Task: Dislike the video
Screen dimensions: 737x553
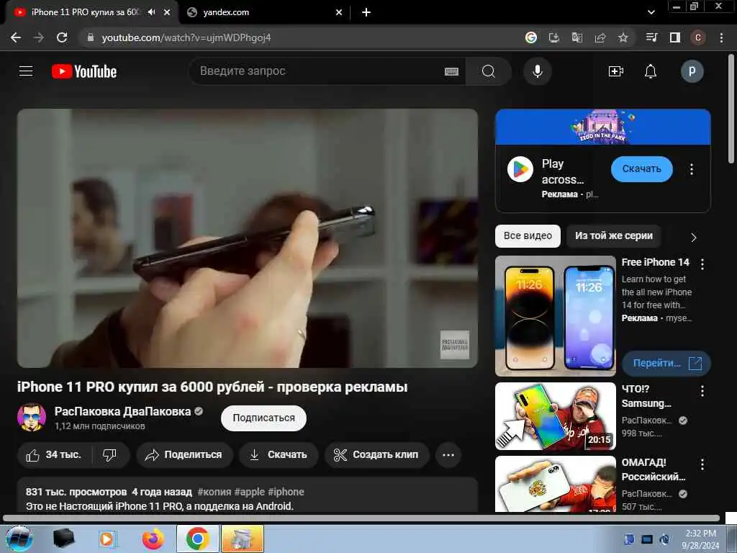Action: click(109, 455)
